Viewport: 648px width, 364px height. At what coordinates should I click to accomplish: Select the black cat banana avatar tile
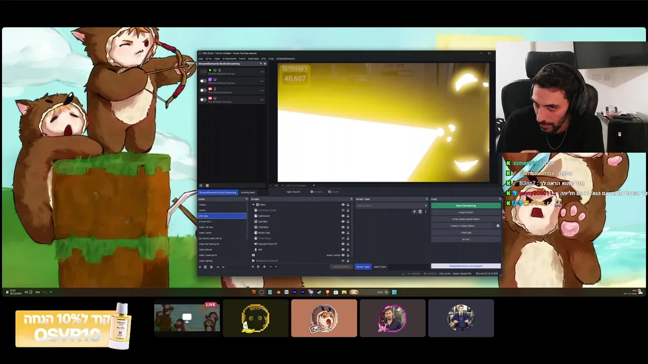256,318
